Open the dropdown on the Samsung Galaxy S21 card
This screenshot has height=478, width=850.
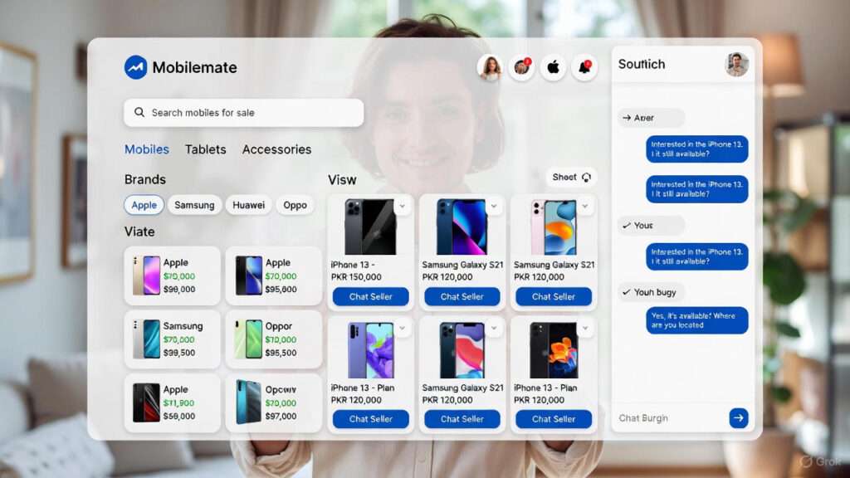coord(494,206)
